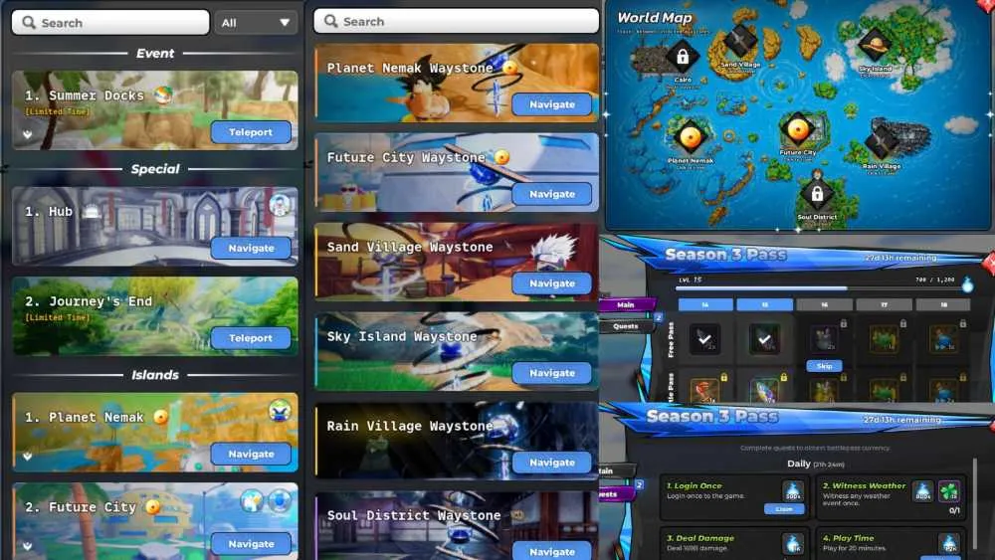Screen dimensions: 995x560
Task: Click the locked Cairo icon on map
Action: click(683, 57)
